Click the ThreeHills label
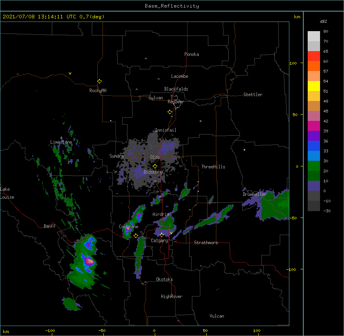 (x=213, y=167)
